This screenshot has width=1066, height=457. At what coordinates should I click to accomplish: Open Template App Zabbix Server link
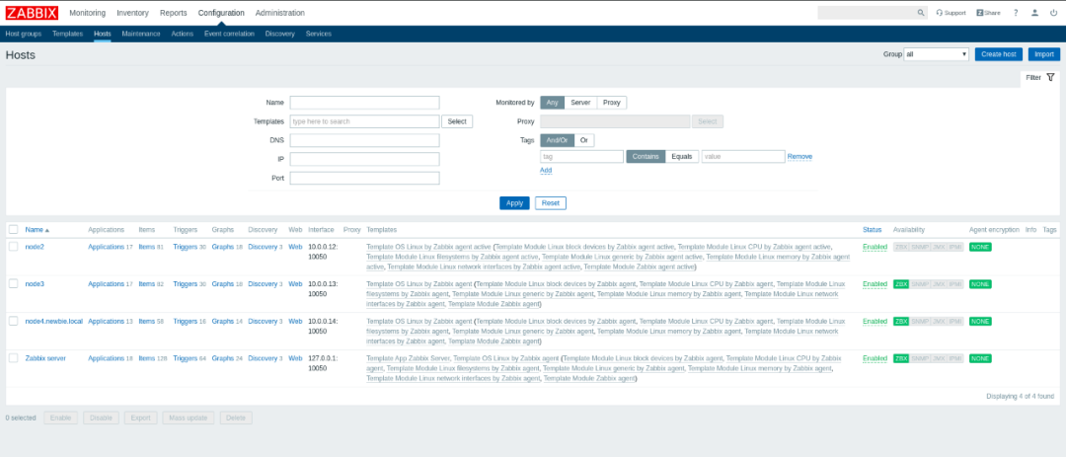[x=408, y=357]
